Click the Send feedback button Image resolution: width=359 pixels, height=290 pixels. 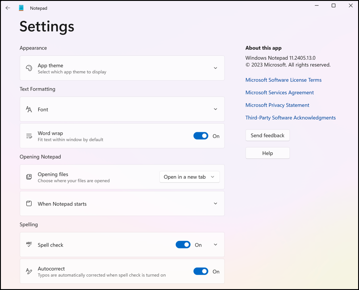[x=267, y=135]
